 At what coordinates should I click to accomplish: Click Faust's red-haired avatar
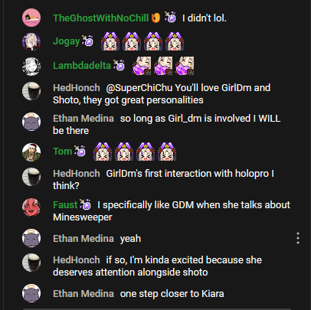[x=31, y=207]
